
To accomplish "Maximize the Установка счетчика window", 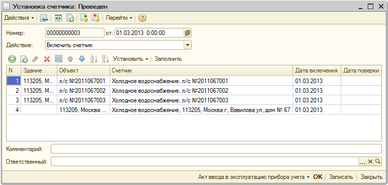I will 370,7.
